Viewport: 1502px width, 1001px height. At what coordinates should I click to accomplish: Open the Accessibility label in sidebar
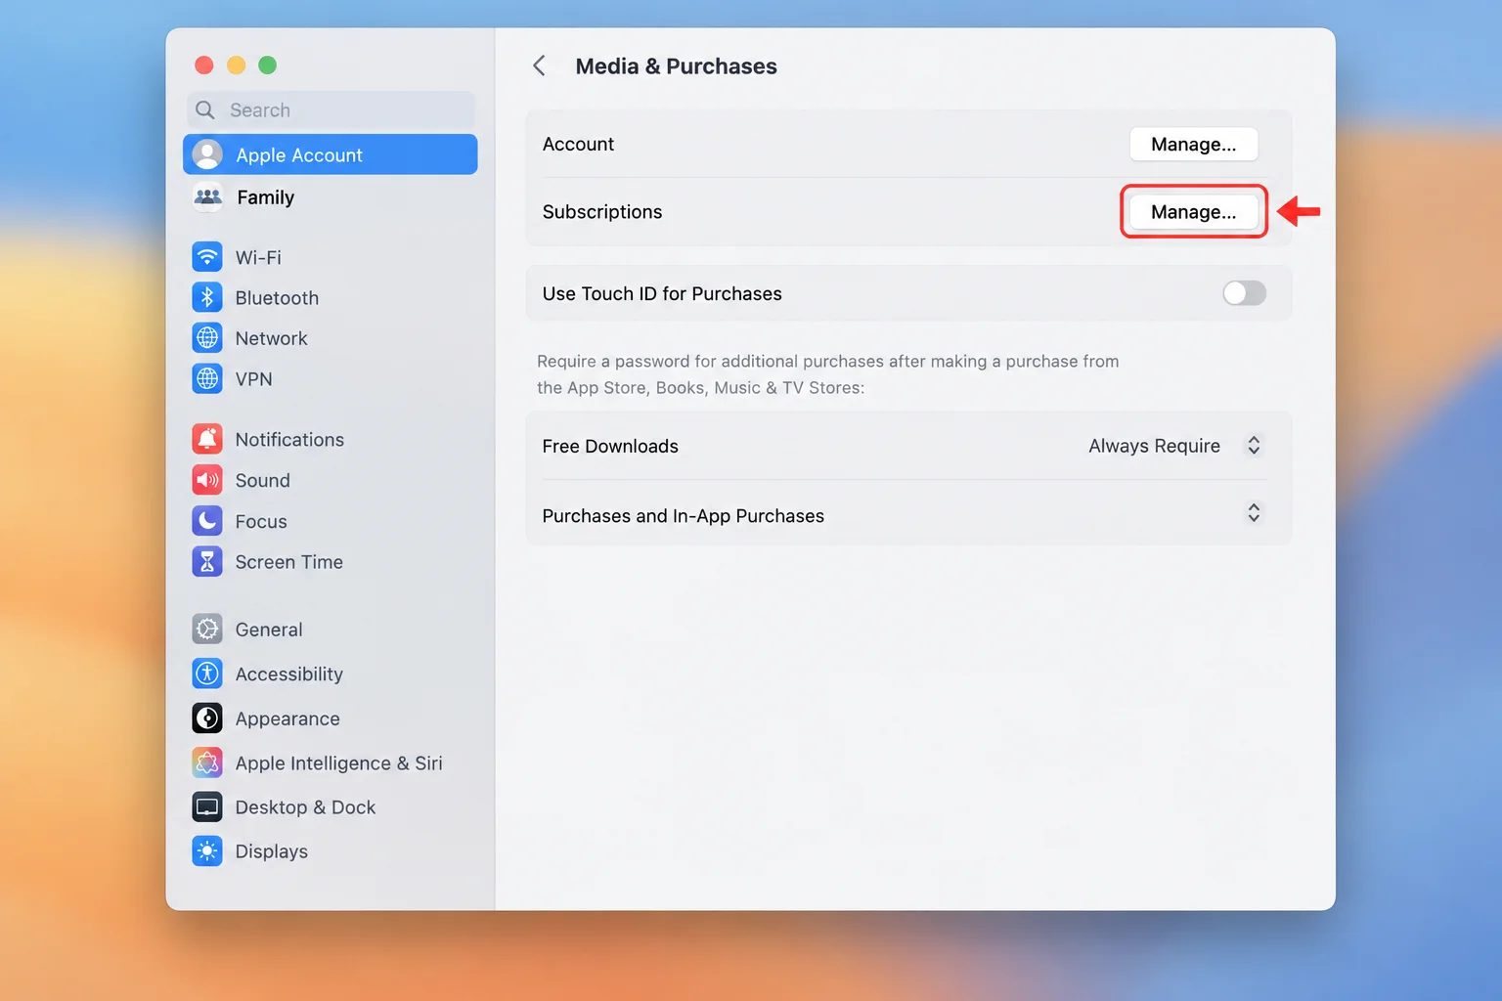(x=288, y=674)
